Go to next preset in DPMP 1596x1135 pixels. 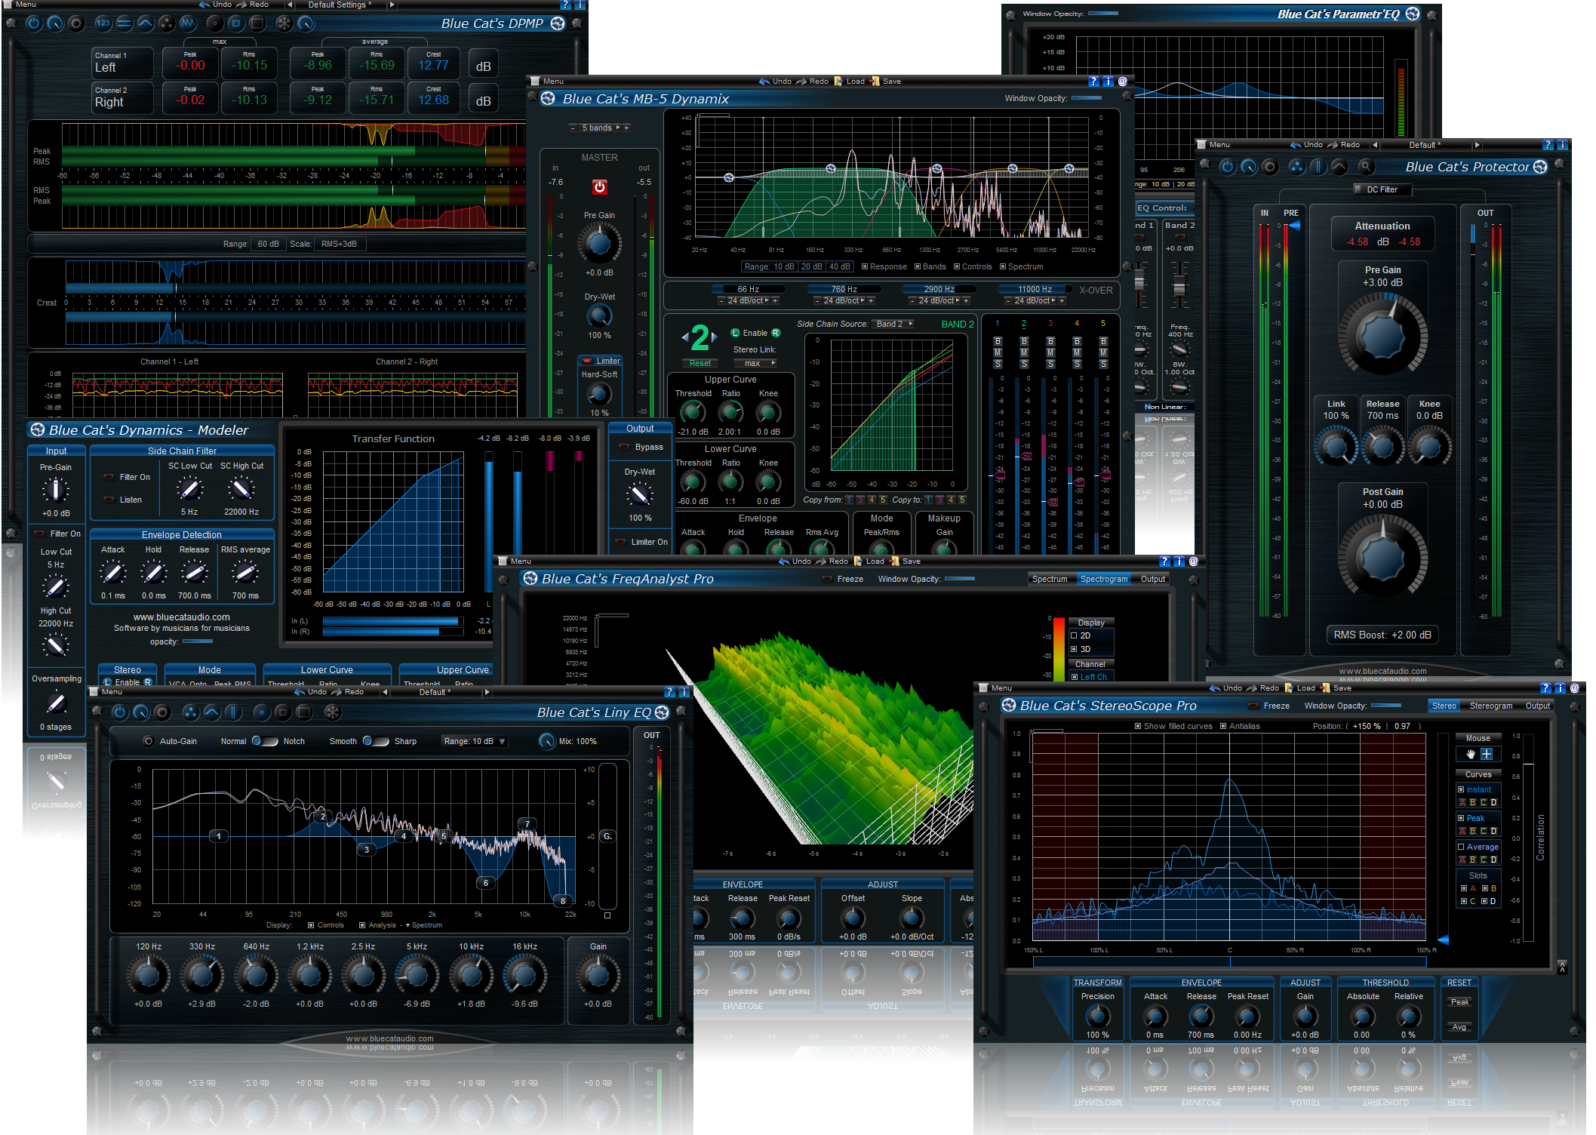click(392, 5)
